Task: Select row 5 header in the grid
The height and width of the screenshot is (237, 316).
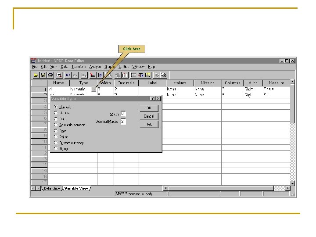Action: 39,112
